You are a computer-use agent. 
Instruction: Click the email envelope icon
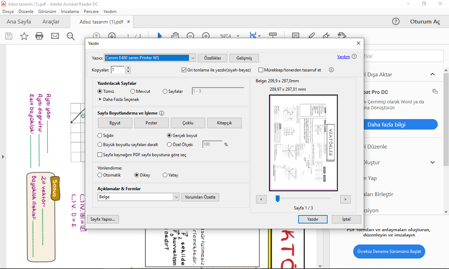pos(55,36)
